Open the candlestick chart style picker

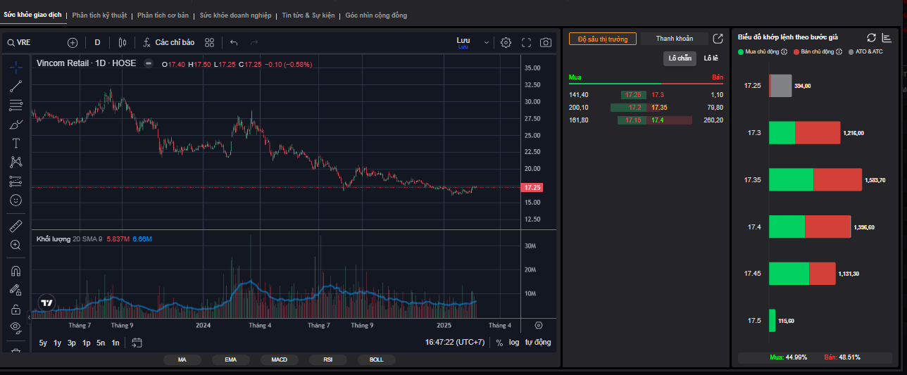pos(122,42)
